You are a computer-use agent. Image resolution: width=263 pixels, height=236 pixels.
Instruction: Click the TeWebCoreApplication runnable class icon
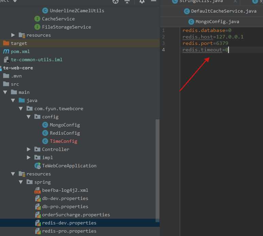(37, 166)
